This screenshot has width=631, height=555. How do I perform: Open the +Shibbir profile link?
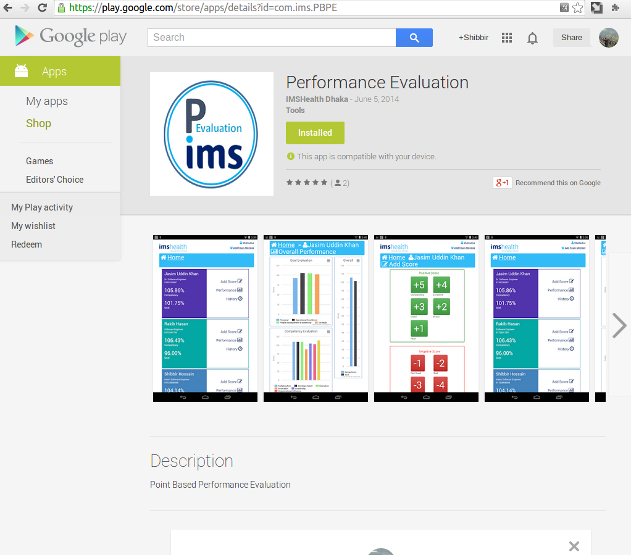(x=473, y=38)
